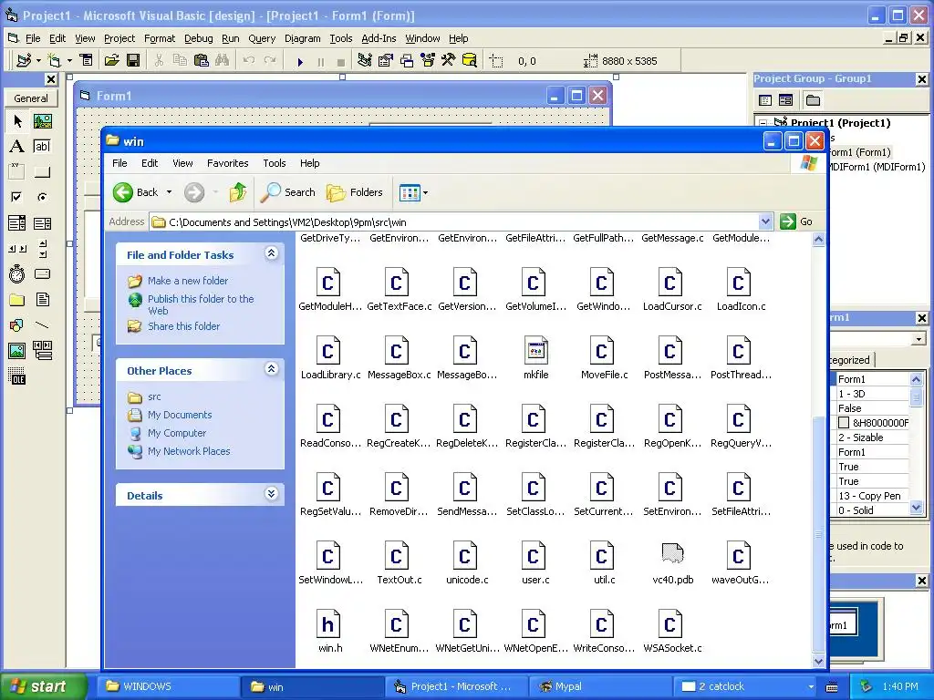This screenshot has height=700, width=934.
Task: Select the Shape control tool
Action: (17, 325)
